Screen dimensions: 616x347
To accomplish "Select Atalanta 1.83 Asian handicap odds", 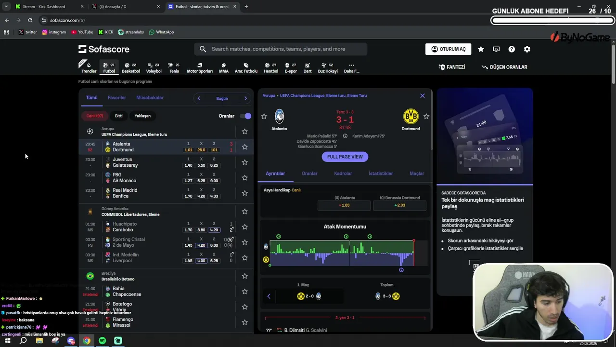I will (344, 205).
